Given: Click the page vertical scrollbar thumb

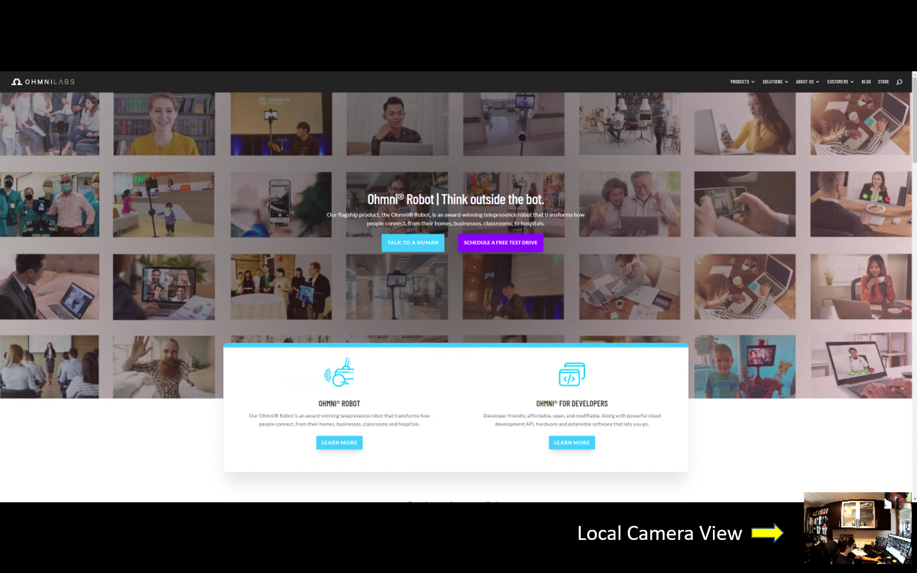Looking at the screenshot, I should click(x=914, y=118).
